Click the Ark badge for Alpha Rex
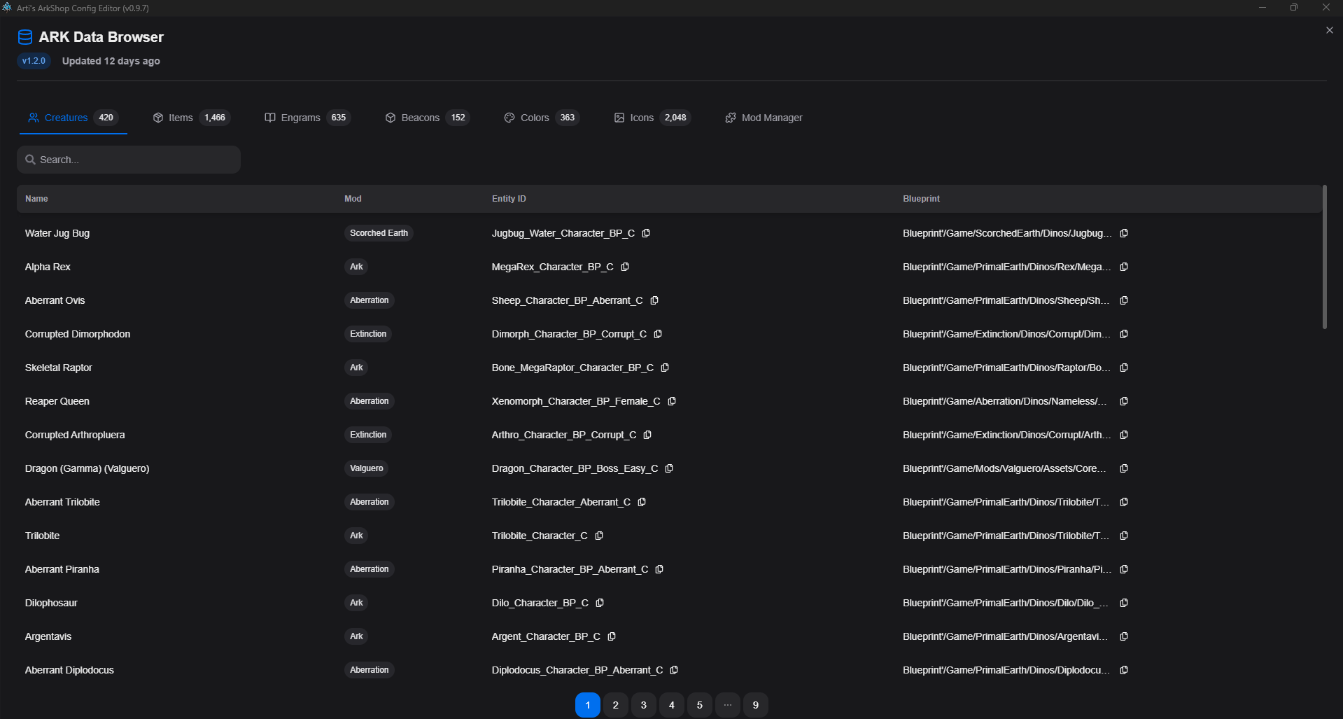 tap(356, 267)
